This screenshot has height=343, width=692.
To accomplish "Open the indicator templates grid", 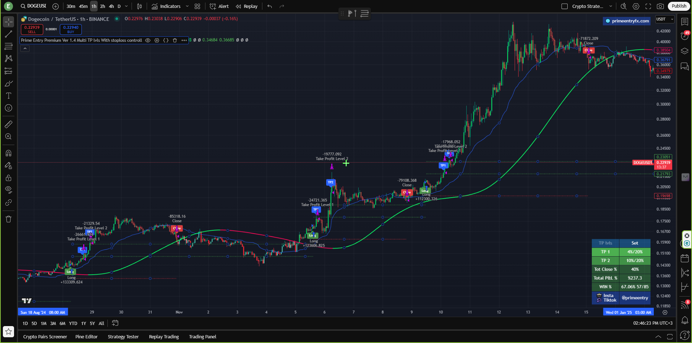I will tap(197, 6).
